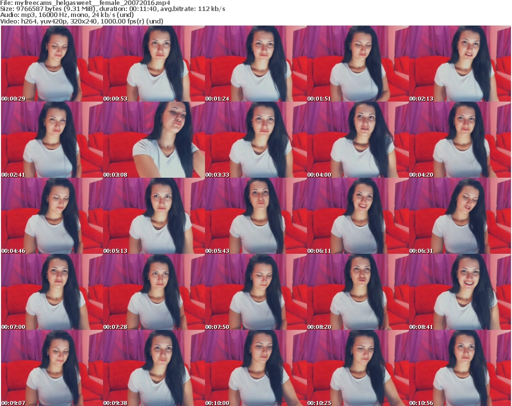Choose the 00:07:50 video frame
This screenshot has height=406, width=512.
coord(255,292)
